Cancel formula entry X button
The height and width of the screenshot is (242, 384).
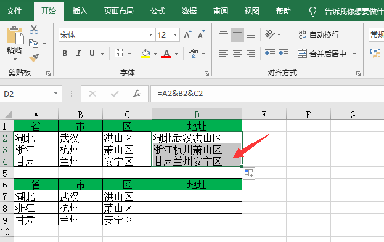(x=92, y=94)
